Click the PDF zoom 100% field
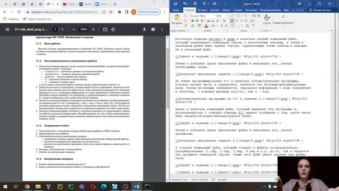This screenshot has height=191, width=339. point(84,29)
